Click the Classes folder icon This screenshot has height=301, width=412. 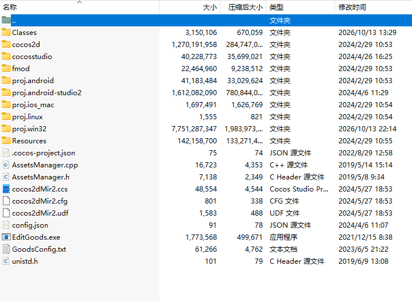pyautogui.click(x=6, y=32)
